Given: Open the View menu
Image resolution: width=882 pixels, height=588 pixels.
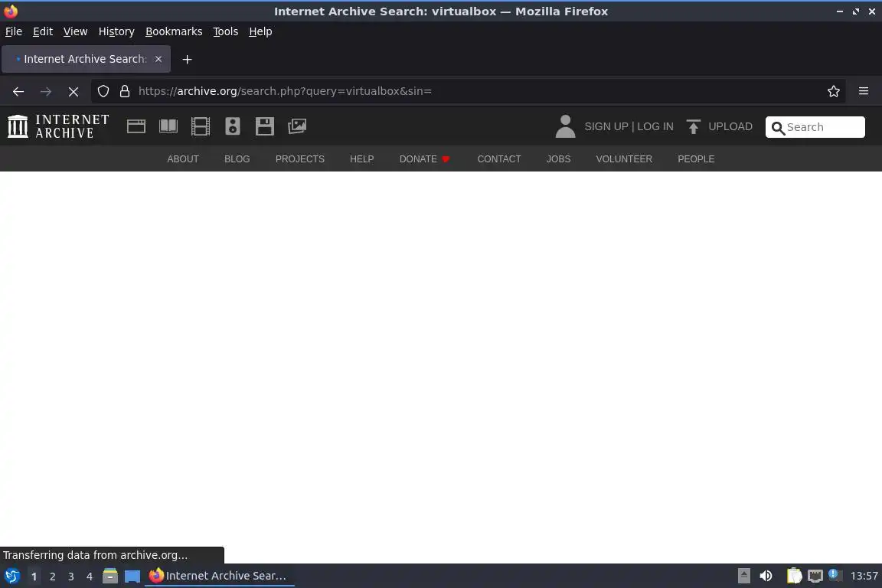Looking at the screenshot, I should click(75, 31).
